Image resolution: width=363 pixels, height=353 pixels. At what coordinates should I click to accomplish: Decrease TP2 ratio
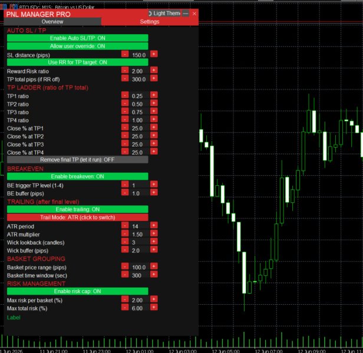[125, 103]
